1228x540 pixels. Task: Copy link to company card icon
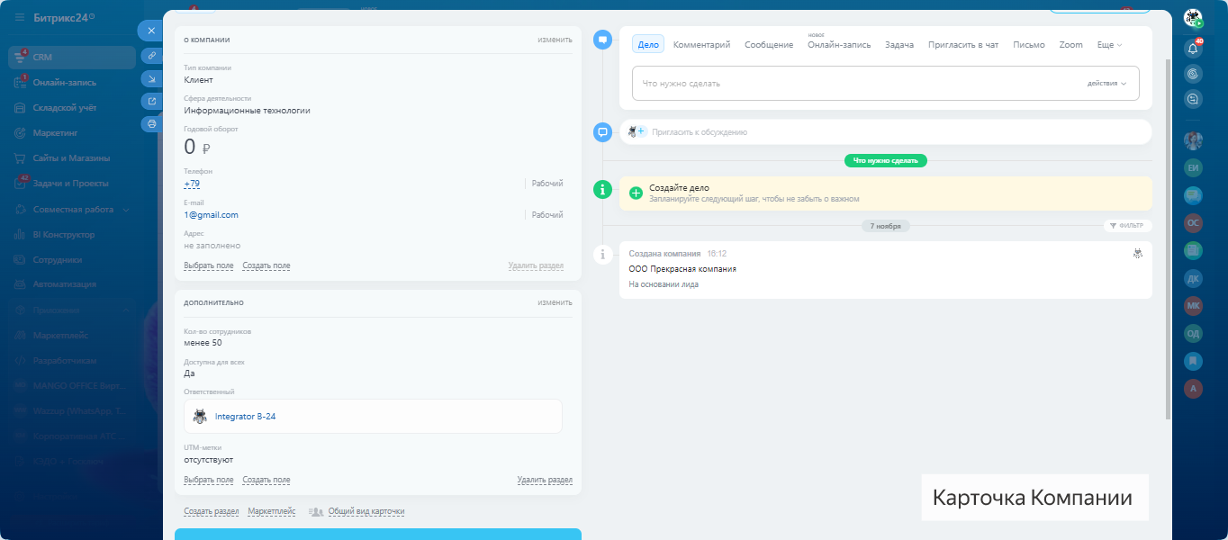[151, 56]
